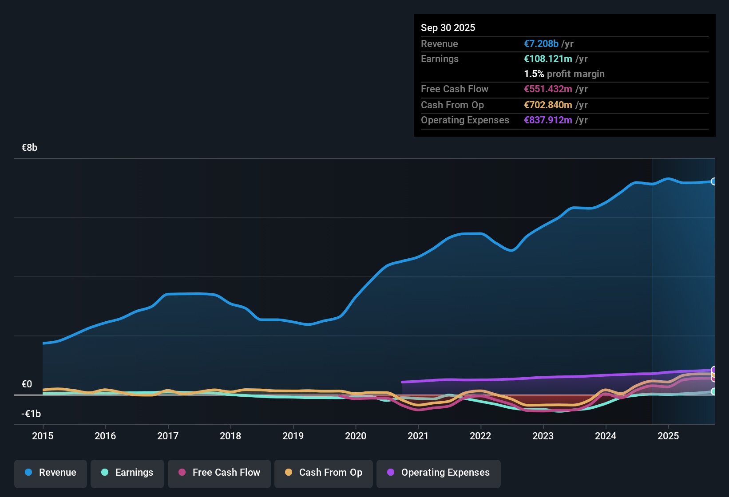Expand the Cash From Op legend item

(323, 473)
